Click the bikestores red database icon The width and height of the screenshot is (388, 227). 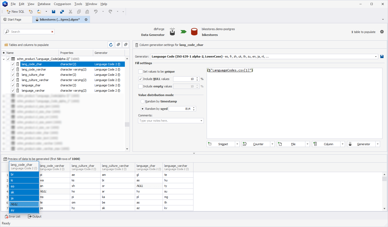click(194, 32)
